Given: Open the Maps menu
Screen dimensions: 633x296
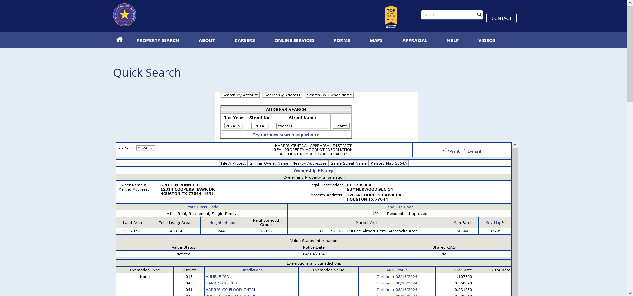Looking at the screenshot, I should [376, 40].
